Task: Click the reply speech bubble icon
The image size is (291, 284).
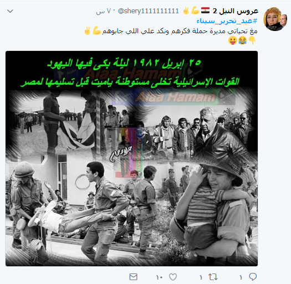Action: click(253, 277)
